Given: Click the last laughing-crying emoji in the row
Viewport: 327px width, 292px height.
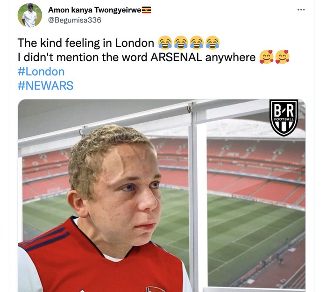Looking at the screenshot, I should click(x=213, y=43).
